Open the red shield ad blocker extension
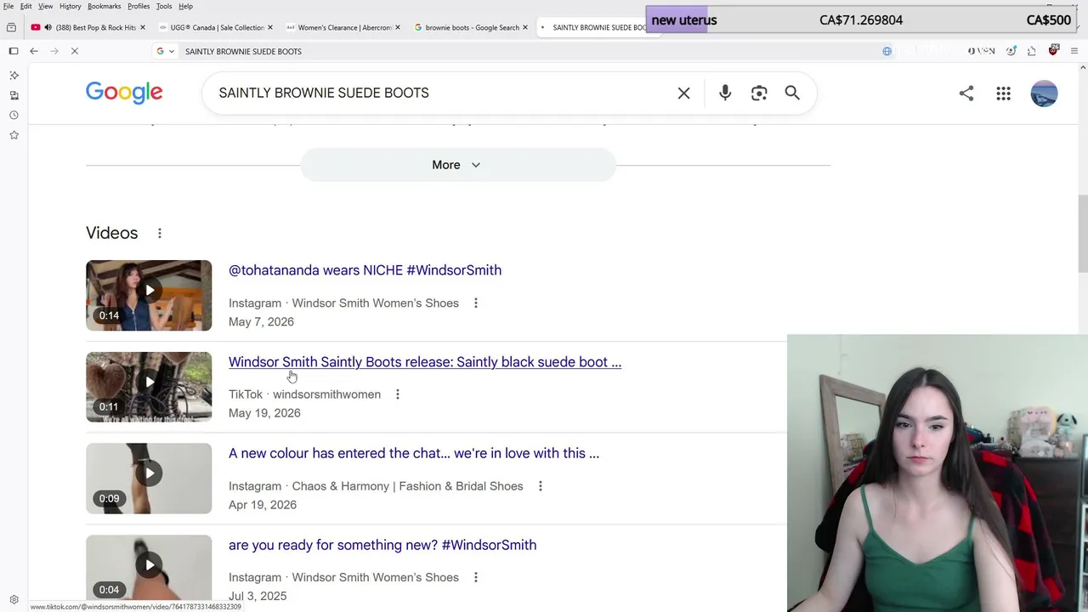Image resolution: width=1088 pixels, height=612 pixels. pos(1053,51)
